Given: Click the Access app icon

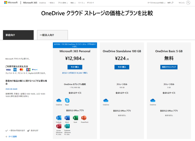Looking at the screenshot, I should coord(59,126).
